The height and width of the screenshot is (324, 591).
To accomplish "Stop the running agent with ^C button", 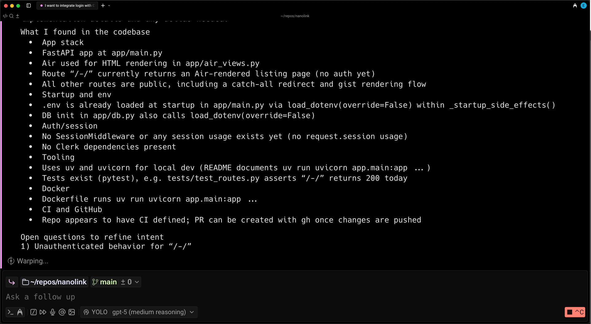I will click(575, 312).
